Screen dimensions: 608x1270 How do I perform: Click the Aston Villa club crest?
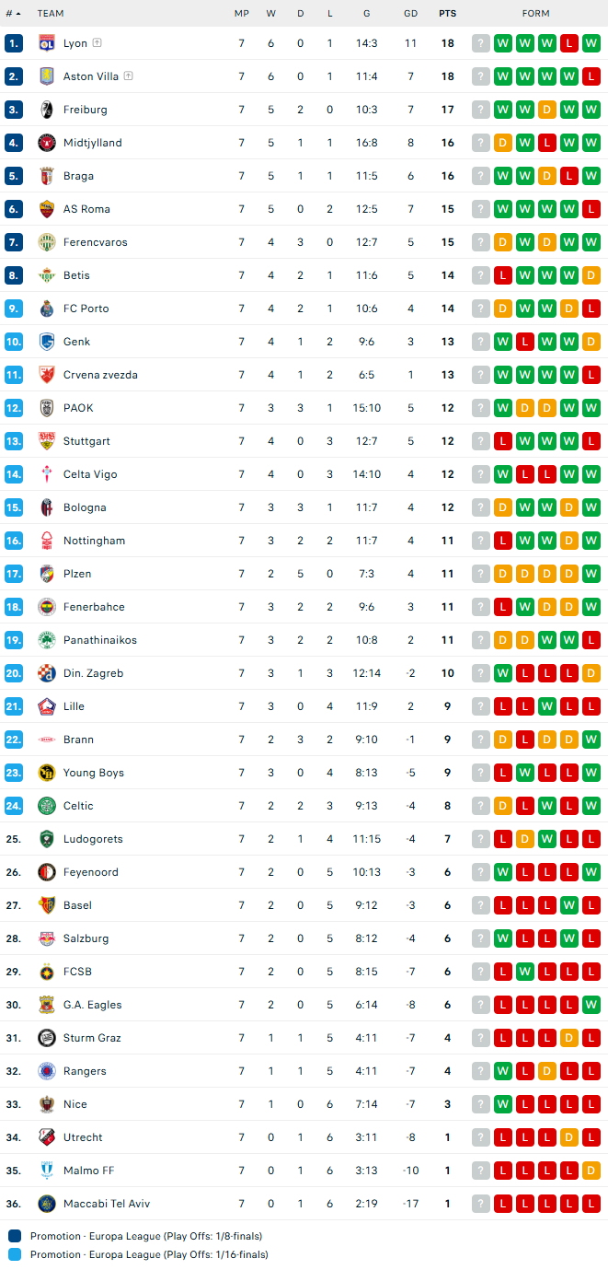point(47,76)
